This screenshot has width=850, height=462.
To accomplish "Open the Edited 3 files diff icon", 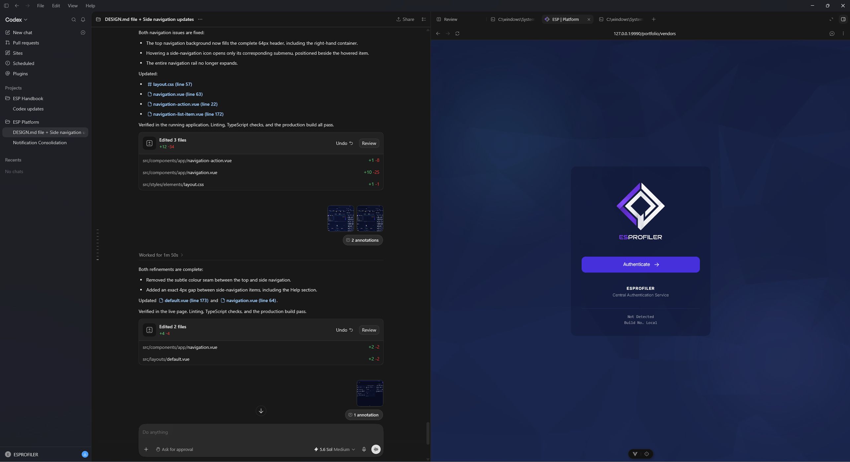I will point(149,143).
